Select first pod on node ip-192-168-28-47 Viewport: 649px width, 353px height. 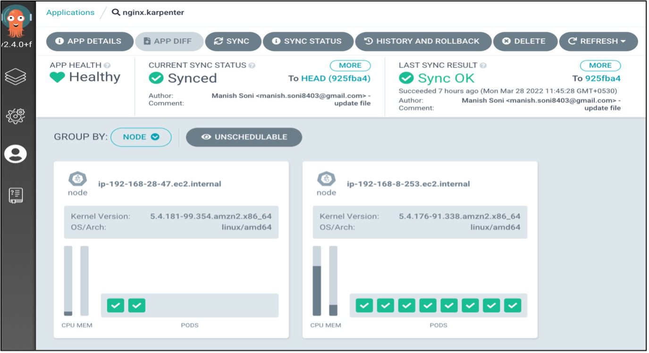click(116, 305)
